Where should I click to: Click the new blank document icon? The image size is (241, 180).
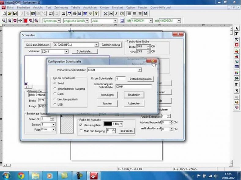point(4,13)
